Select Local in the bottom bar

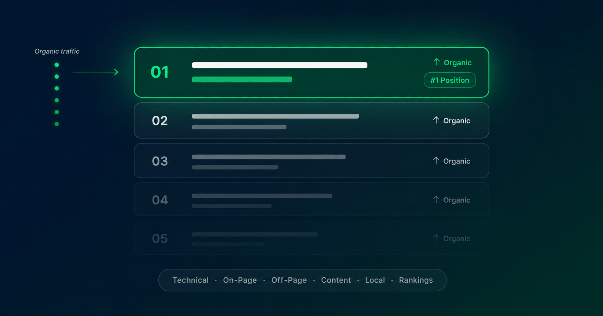(x=375, y=280)
